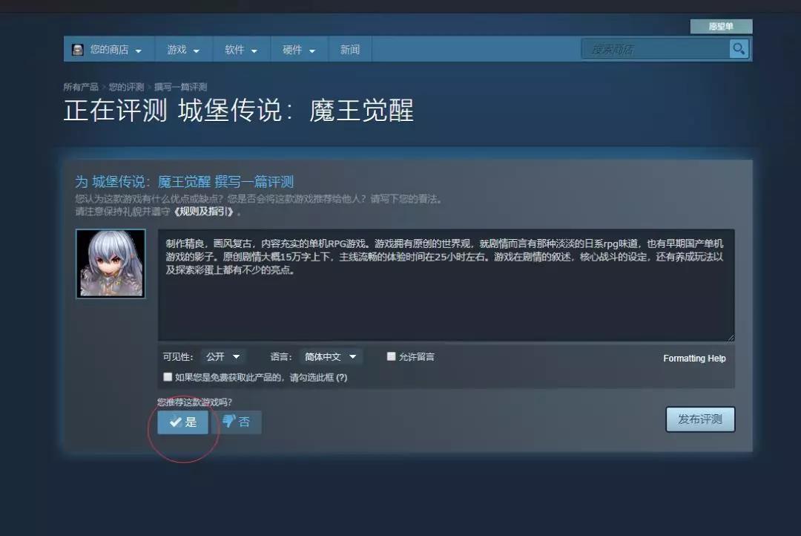Viewport: 801px width, 536px height.
Task: Open Formatting Help link
Action: coord(694,358)
